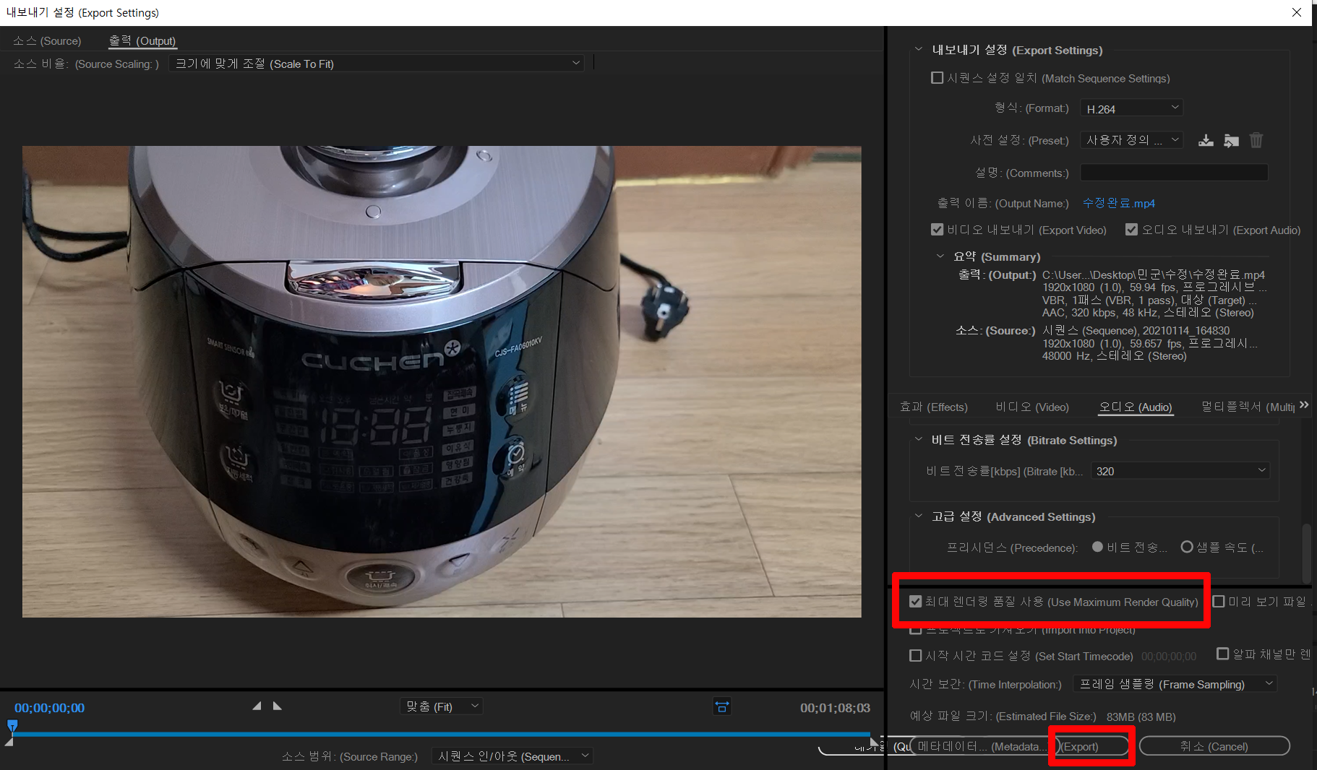Select Bitrate precedence radio button
Viewport: 1317px width, 770px height.
(x=1097, y=547)
